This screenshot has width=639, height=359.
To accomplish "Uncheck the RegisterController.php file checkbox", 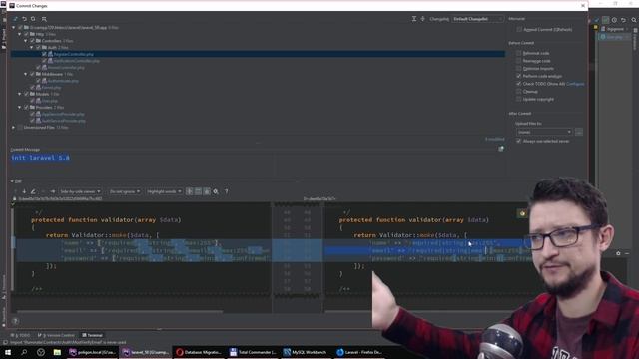I will click(44, 54).
